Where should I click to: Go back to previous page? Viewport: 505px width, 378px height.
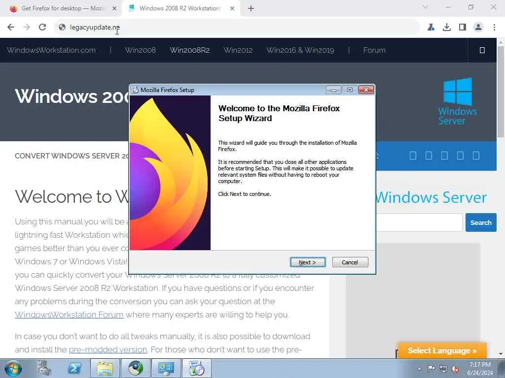point(11,28)
